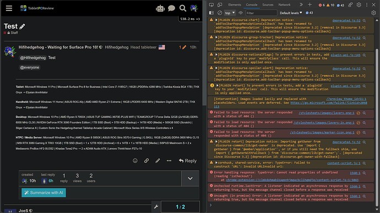Open DevTools customize three-dot menu
Screen dimensions: 380x213
pyautogui.click(x=367, y=5)
